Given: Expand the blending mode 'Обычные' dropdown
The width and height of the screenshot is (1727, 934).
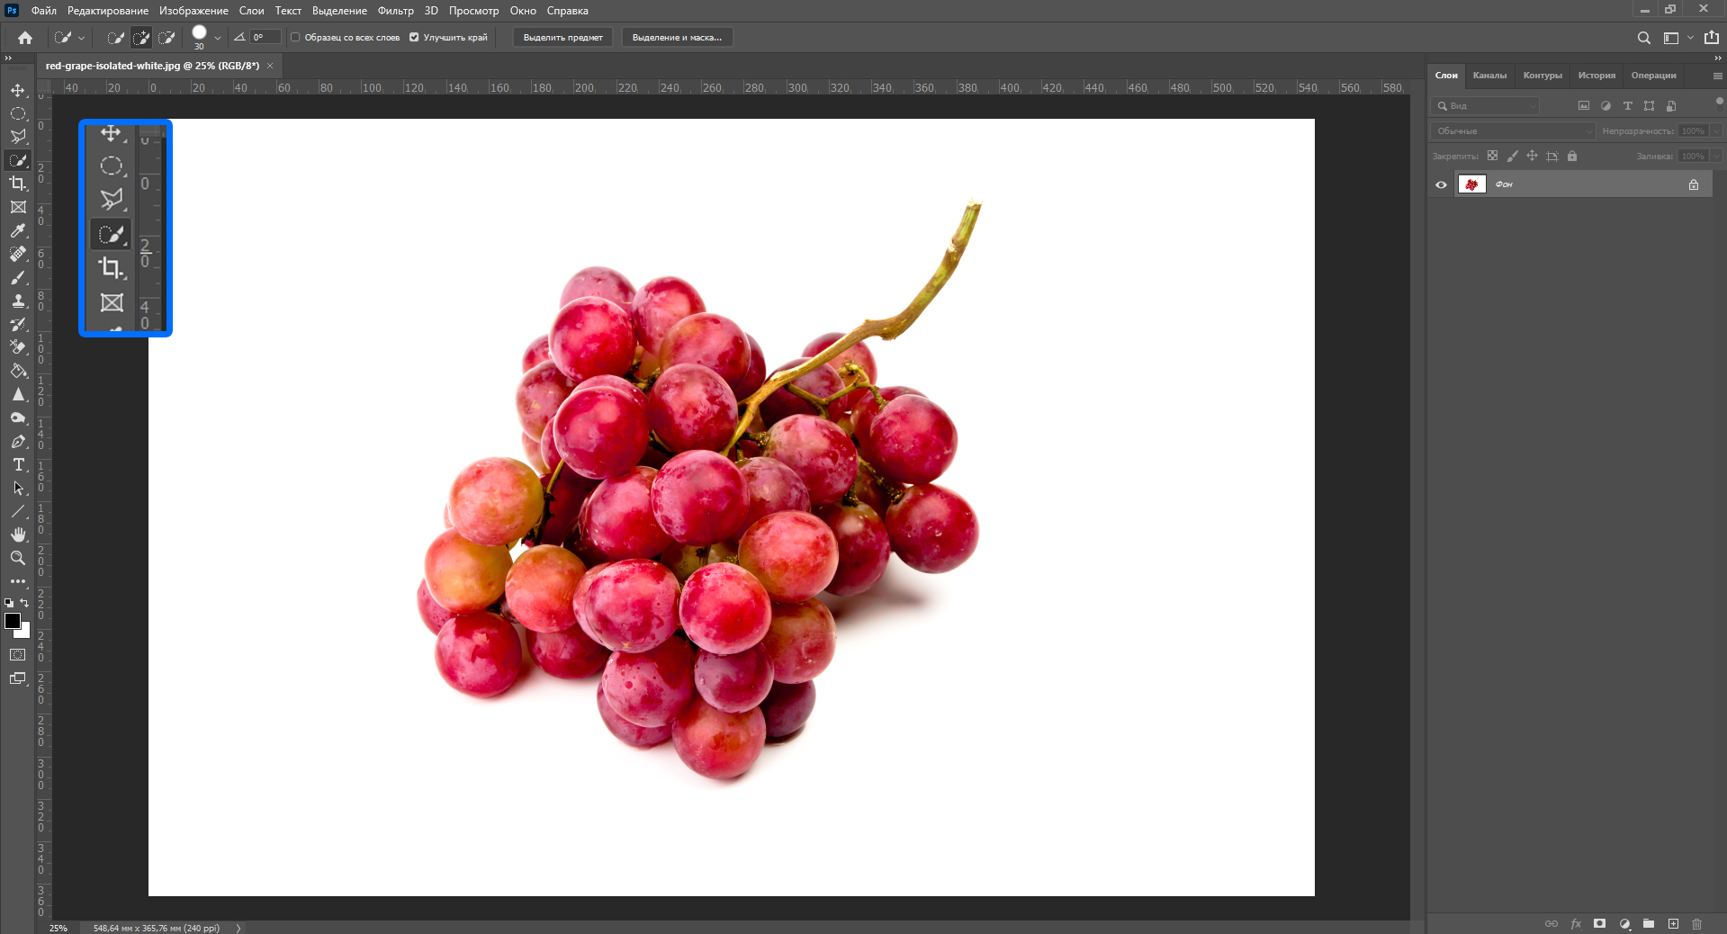Looking at the screenshot, I should tap(1513, 131).
